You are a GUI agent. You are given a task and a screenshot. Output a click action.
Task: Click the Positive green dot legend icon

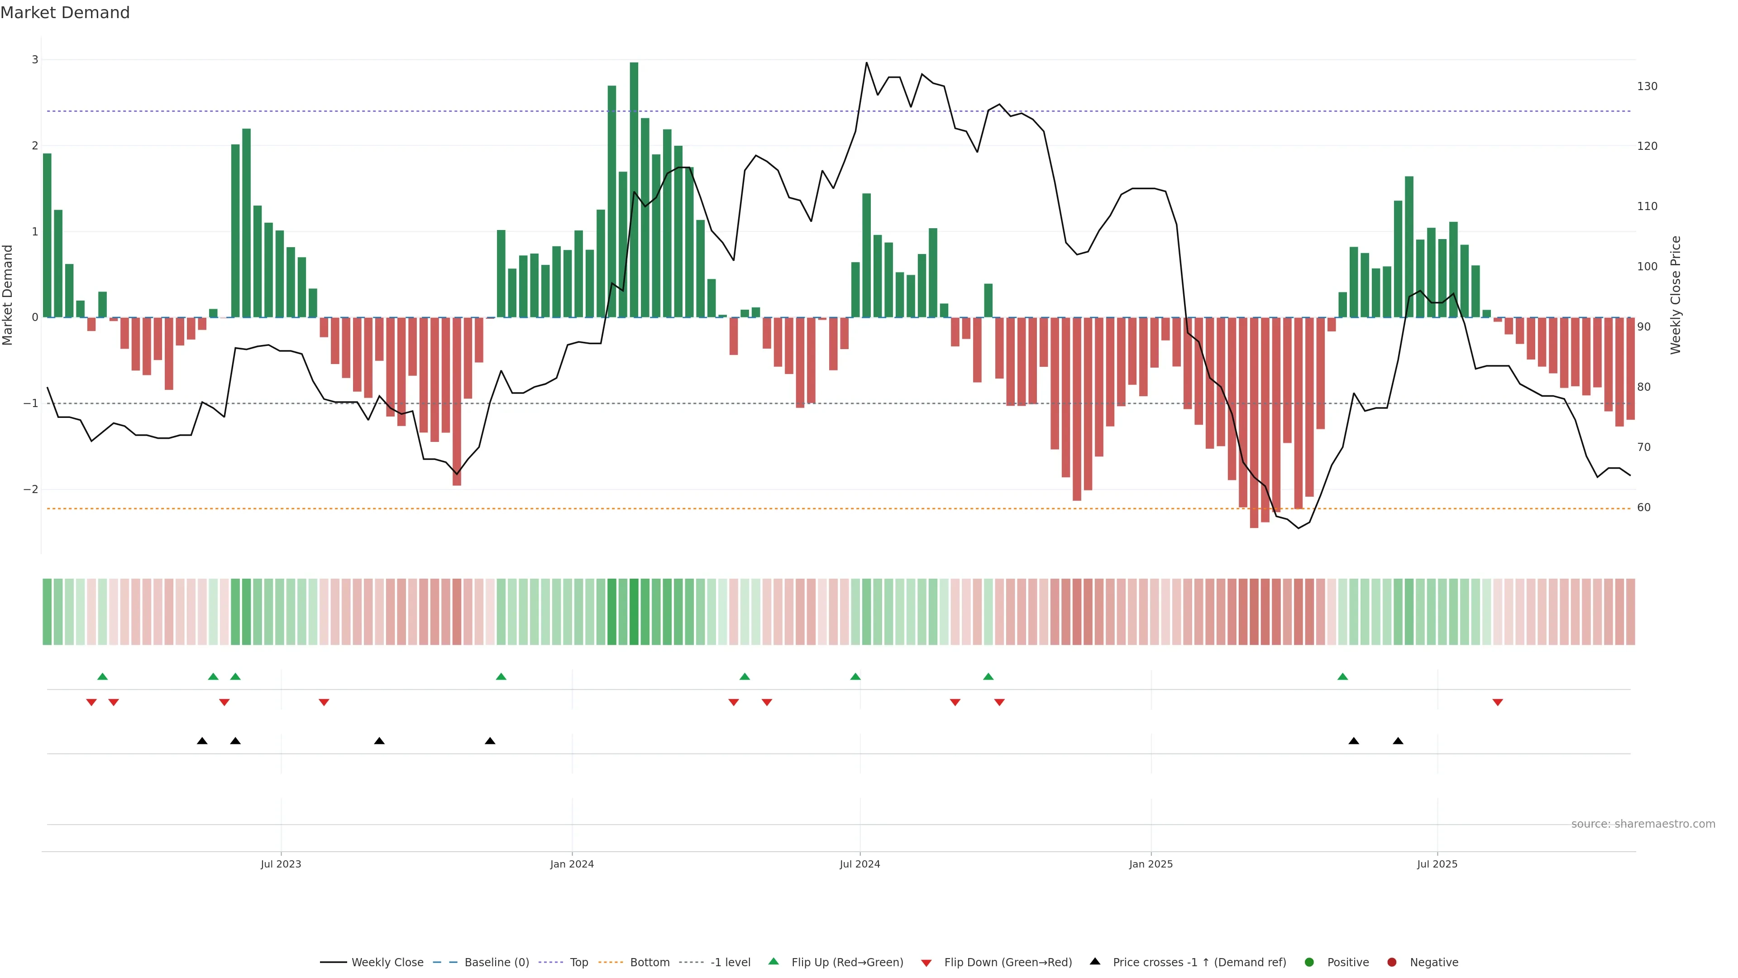point(1309,962)
